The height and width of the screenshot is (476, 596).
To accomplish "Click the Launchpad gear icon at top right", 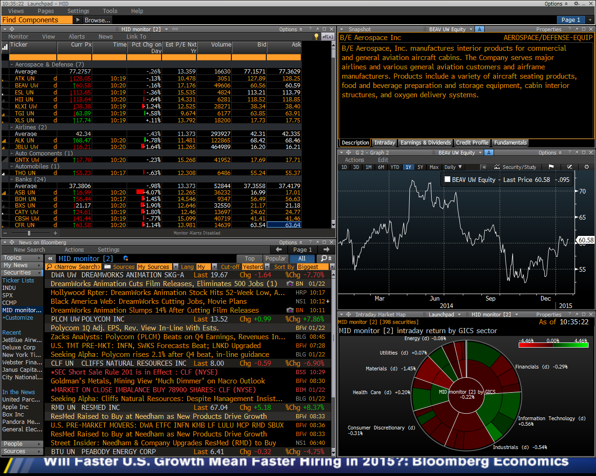I will 576,4.
